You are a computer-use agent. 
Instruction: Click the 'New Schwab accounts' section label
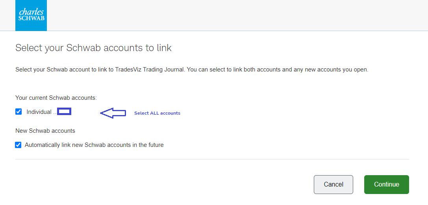45,131
